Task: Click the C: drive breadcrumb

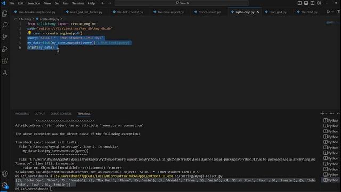Action: pos(15,19)
